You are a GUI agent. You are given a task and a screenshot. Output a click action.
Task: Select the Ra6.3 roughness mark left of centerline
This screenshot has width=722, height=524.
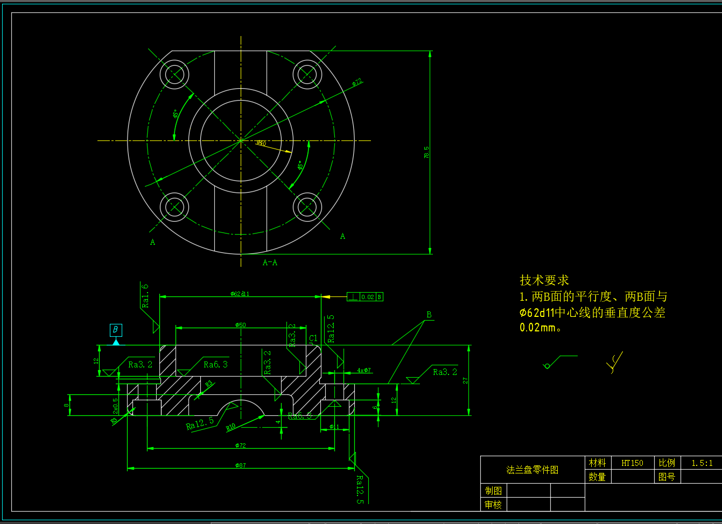215,365
